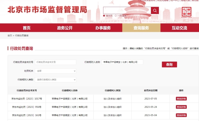Click the red 查询 button

click(169, 65)
